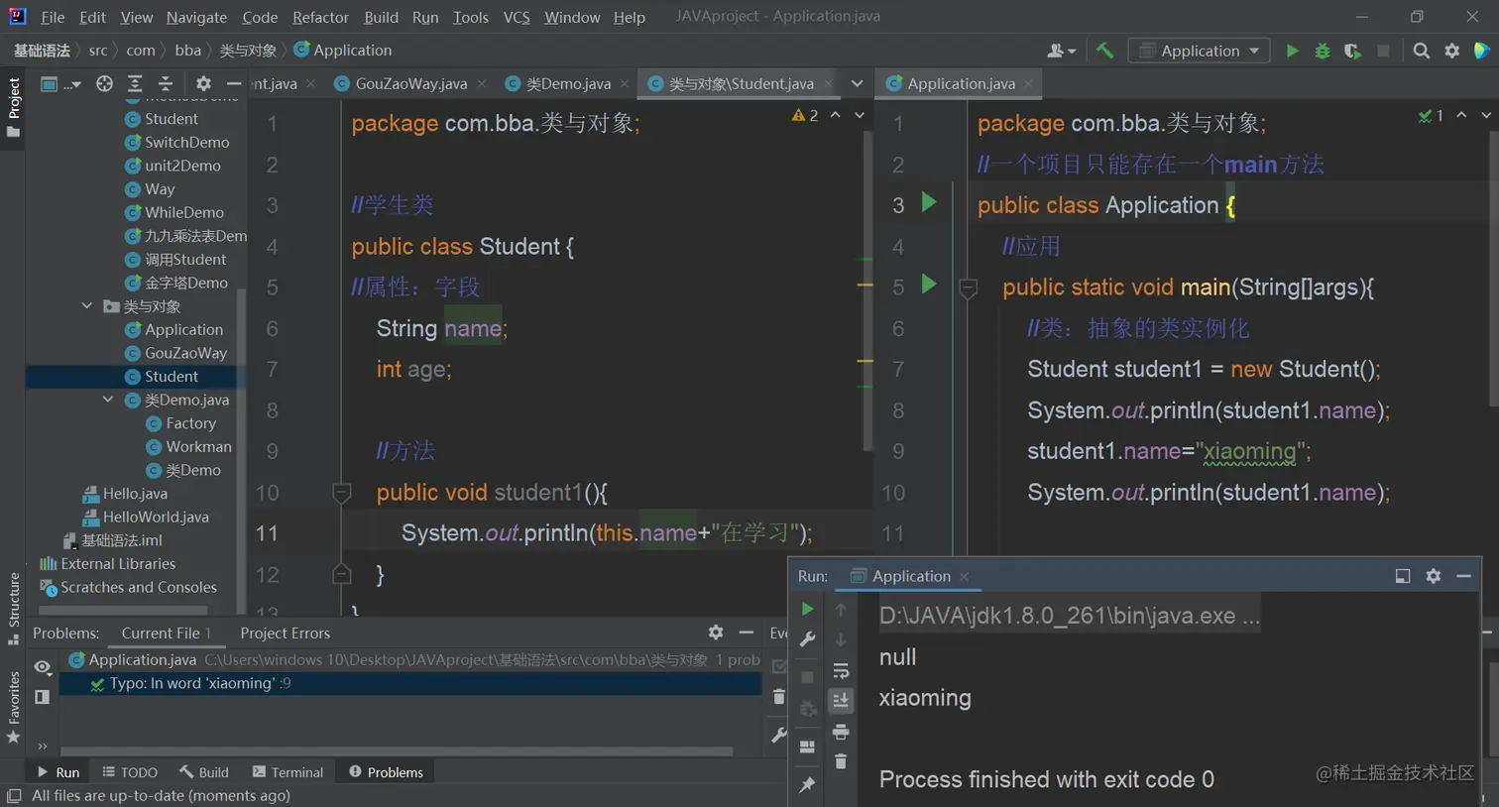The height and width of the screenshot is (807, 1499).
Task: Rerun Application in Run panel
Action: tap(807, 609)
